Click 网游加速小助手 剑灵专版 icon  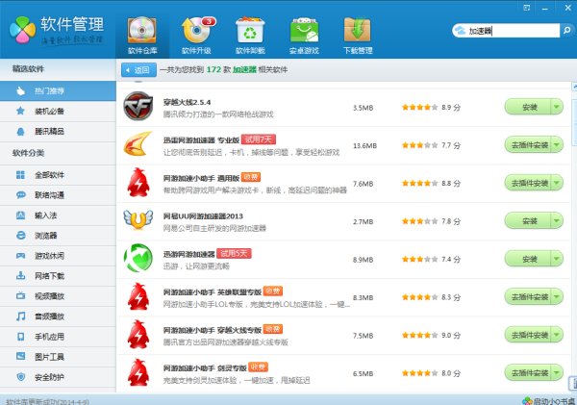[x=138, y=372]
